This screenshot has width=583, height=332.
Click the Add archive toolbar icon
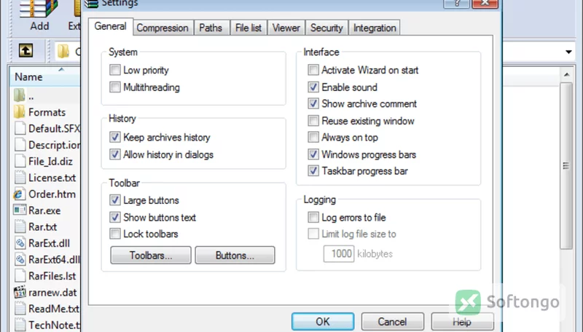click(x=39, y=9)
